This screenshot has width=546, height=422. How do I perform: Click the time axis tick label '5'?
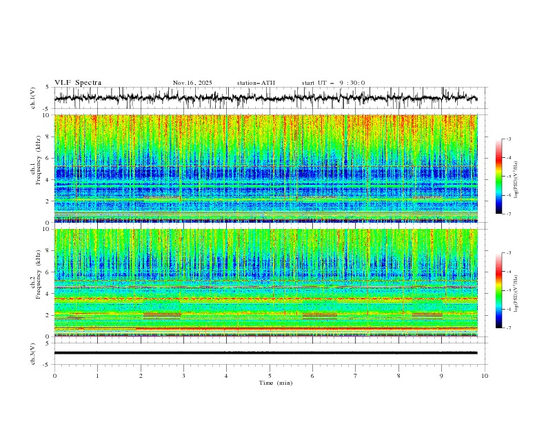coord(270,376)
